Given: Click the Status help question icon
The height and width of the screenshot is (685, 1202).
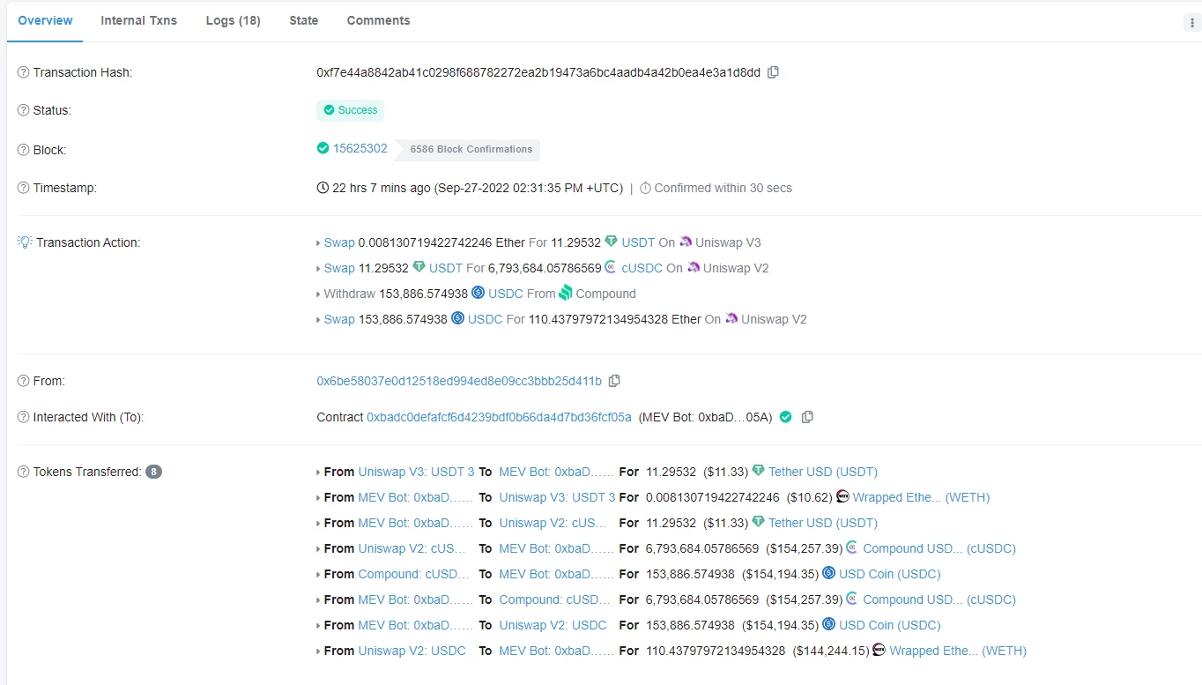Looking at the screenshot, I should click(x=24, y=110).
